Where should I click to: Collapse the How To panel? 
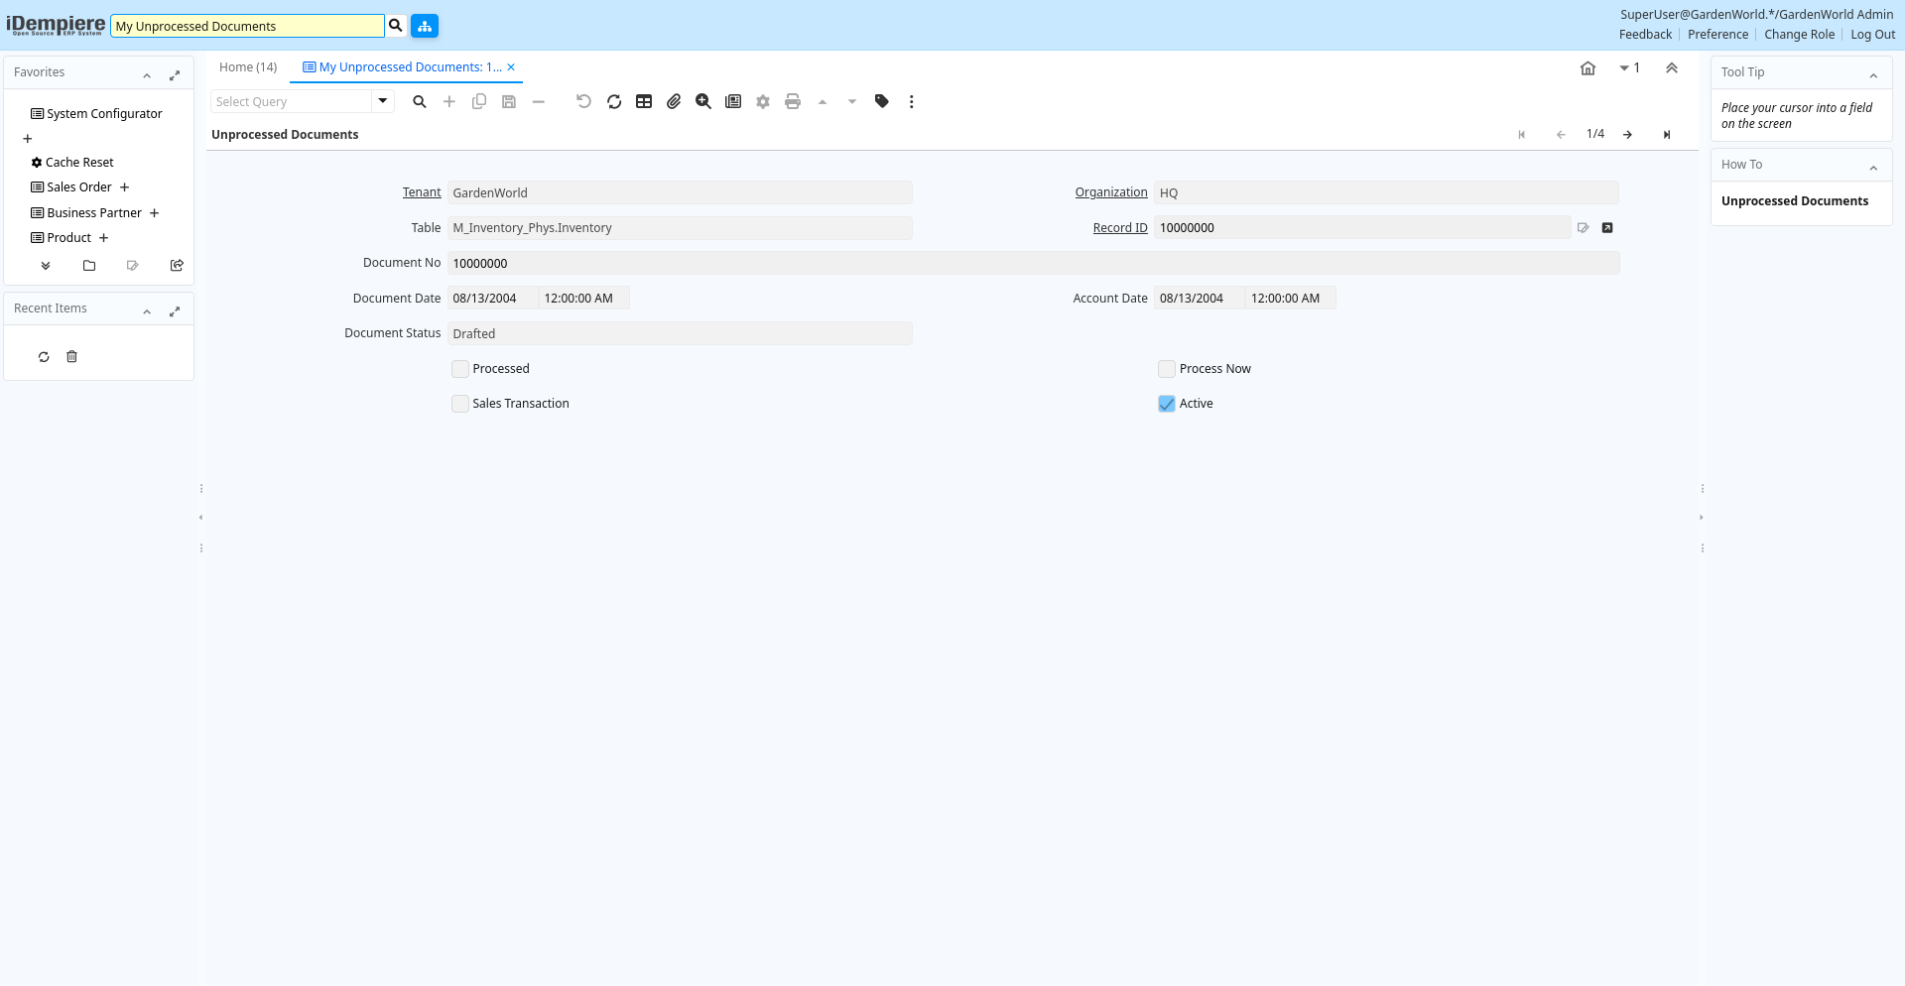click(x=1873, y=167)
